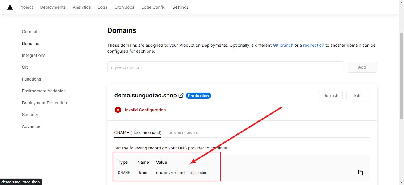Screen dimensions: 404x185
Task: Open the Project tab
Action: pos(26,7)
